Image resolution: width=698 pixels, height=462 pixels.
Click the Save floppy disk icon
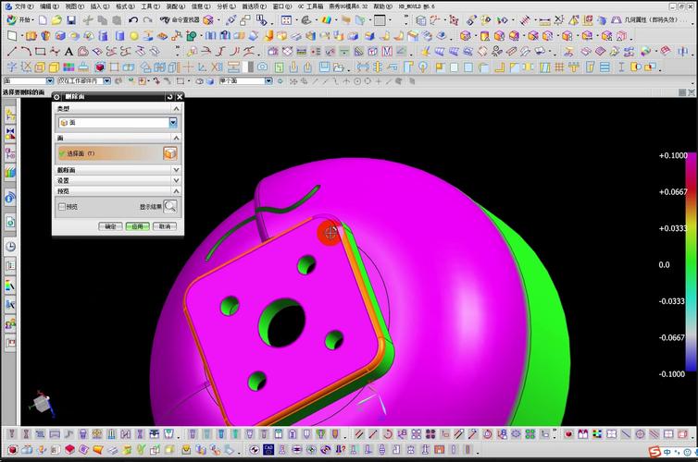[x=71, y=20]
